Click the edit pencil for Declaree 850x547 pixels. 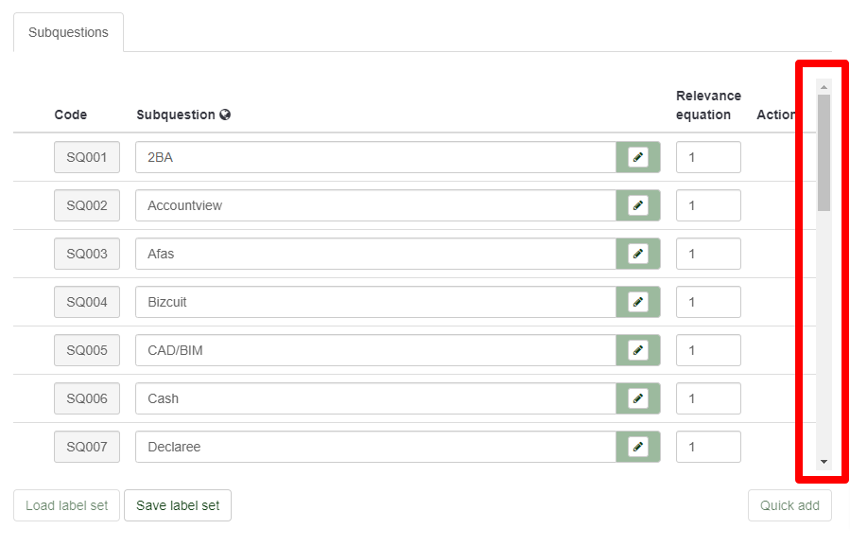(638, 447)
